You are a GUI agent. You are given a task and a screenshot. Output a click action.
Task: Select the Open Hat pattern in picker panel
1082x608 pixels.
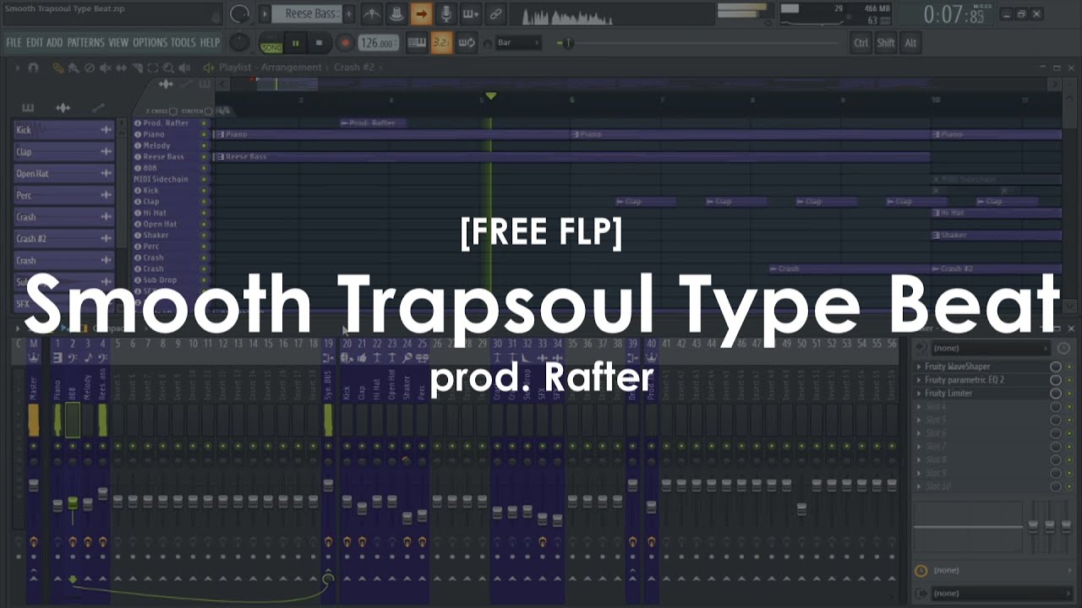coord(64,173)
